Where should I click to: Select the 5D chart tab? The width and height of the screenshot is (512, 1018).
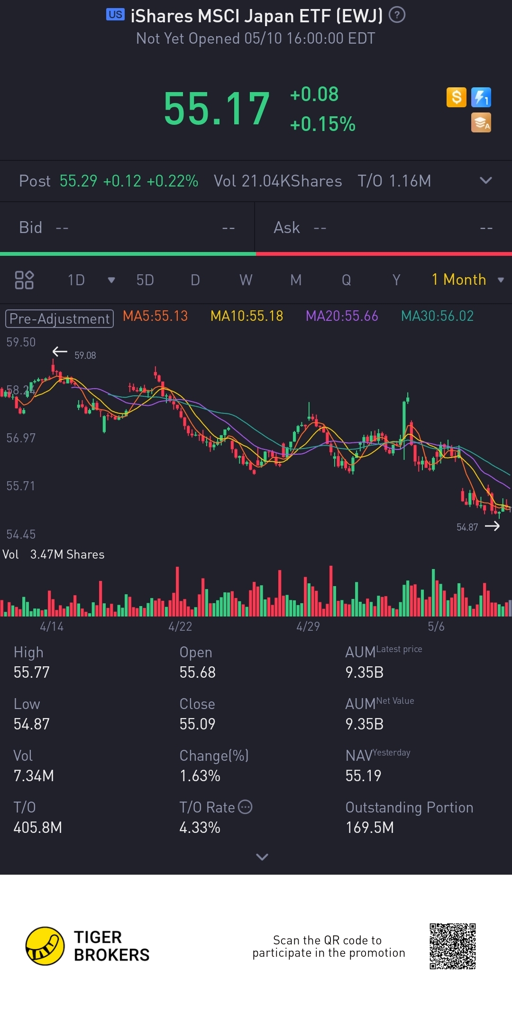tap(145, 280)
